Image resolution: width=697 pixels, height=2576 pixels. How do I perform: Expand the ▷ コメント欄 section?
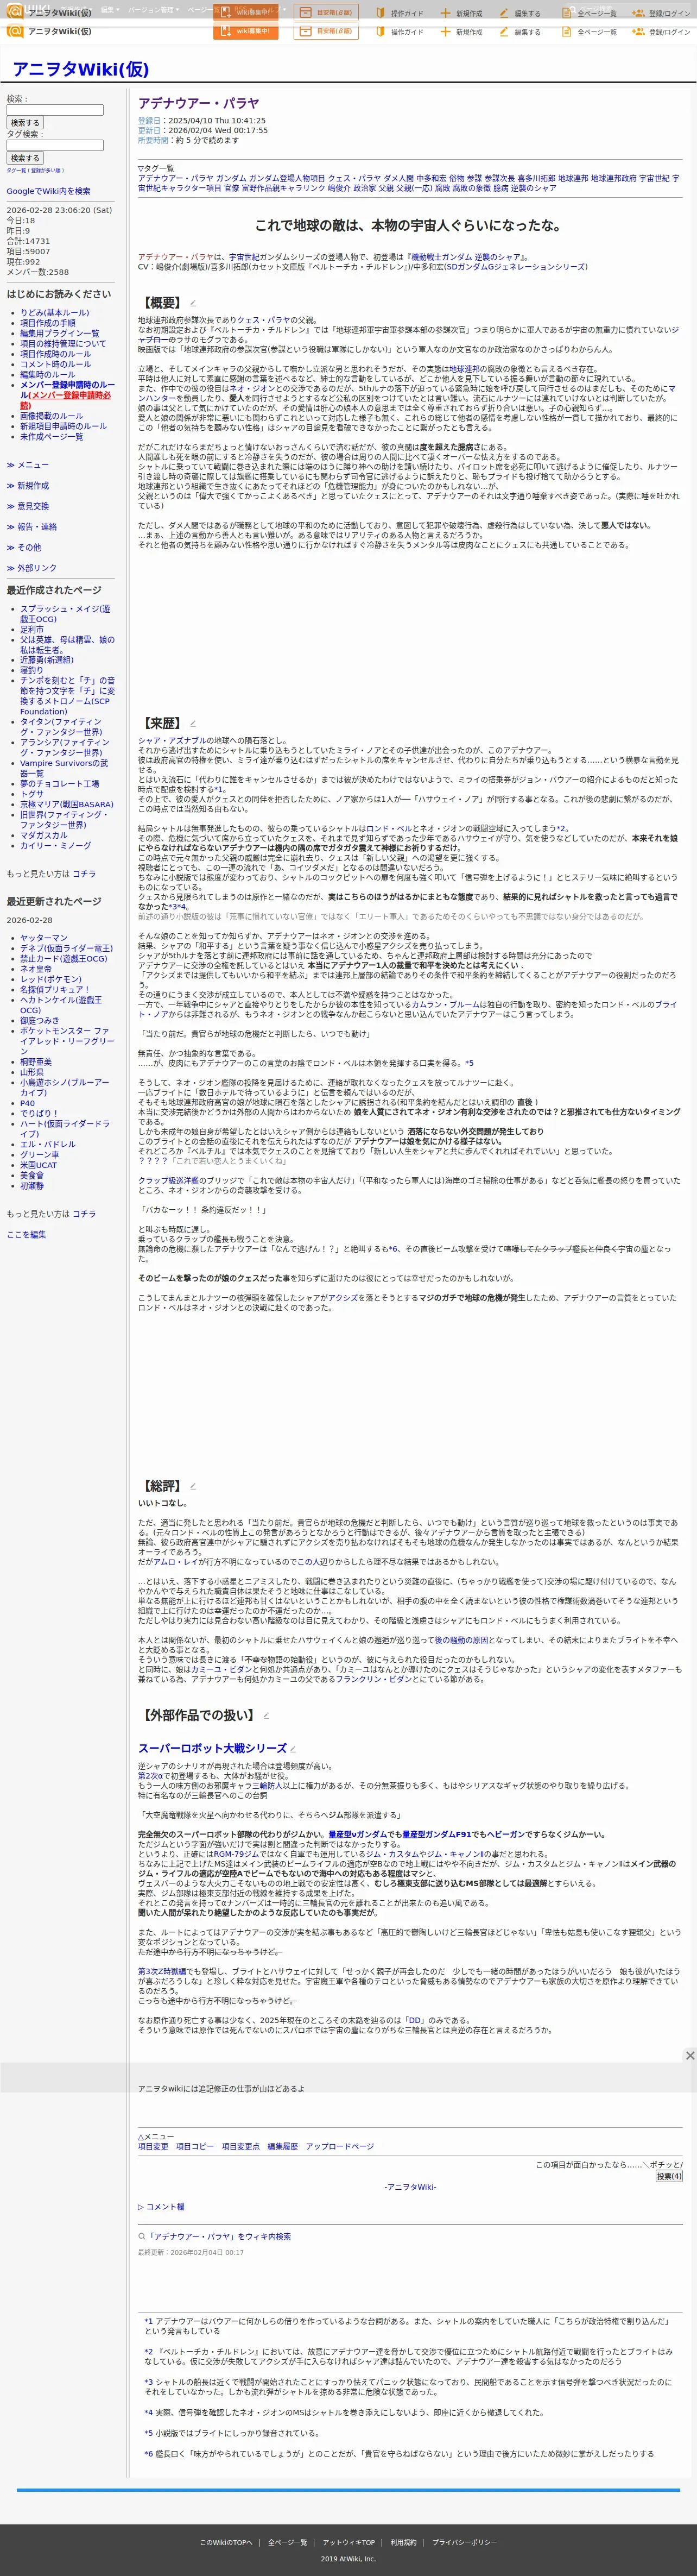[x=161, y=2206]
